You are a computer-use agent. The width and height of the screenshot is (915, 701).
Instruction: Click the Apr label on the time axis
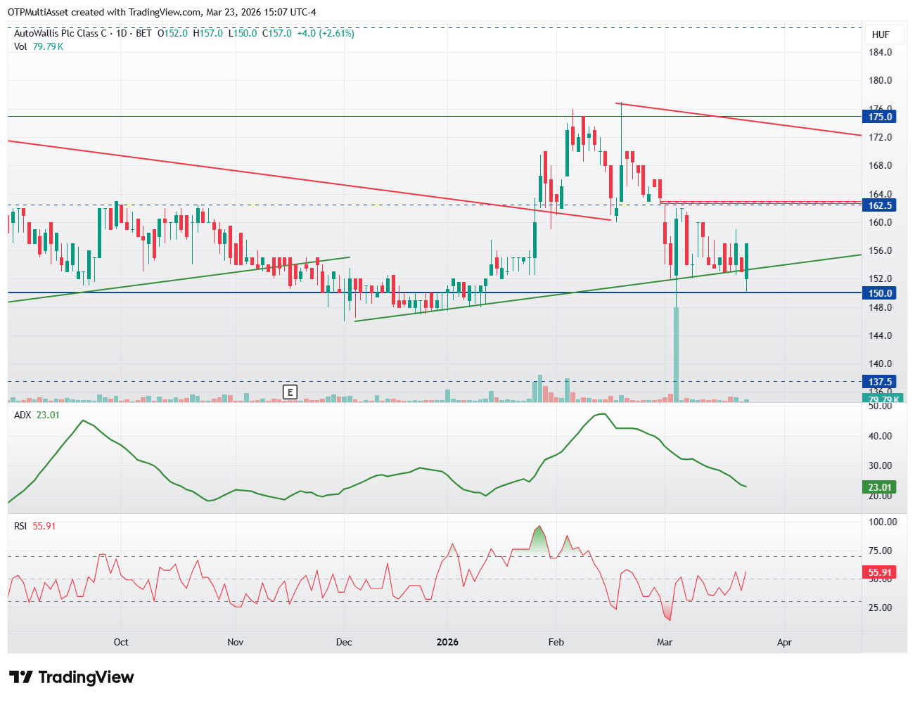(x=784, y=642)
